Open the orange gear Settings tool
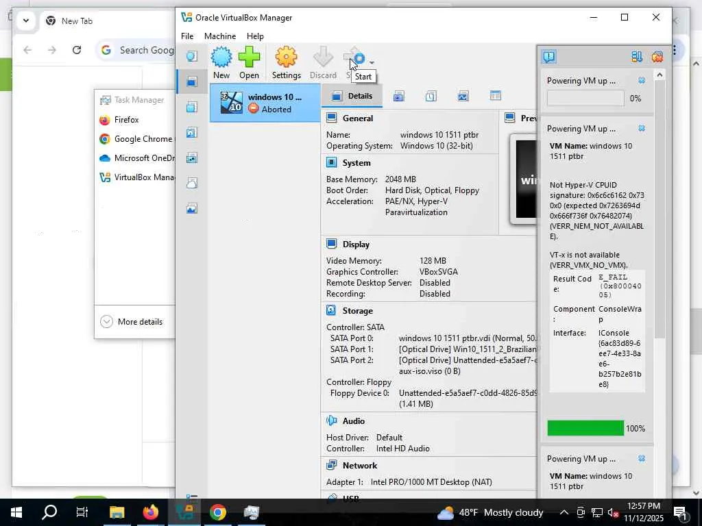Image resolution: width=702 pixels, height=526 pixels. click(286, 62)
